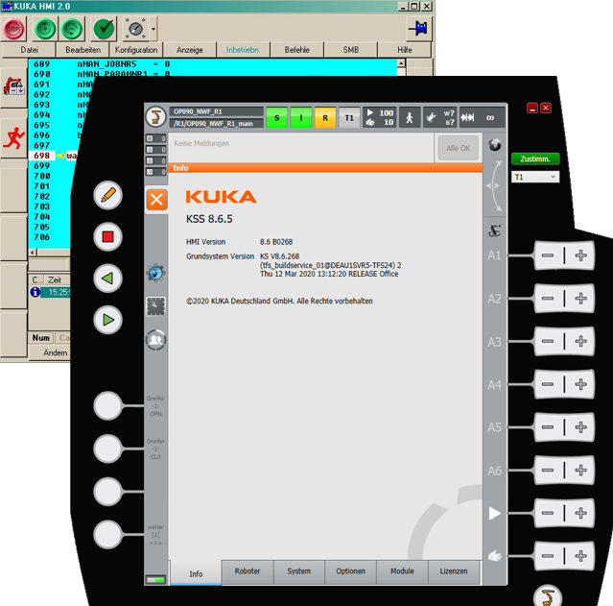
Task: Open the Hilfe menu
Action: 404,50
